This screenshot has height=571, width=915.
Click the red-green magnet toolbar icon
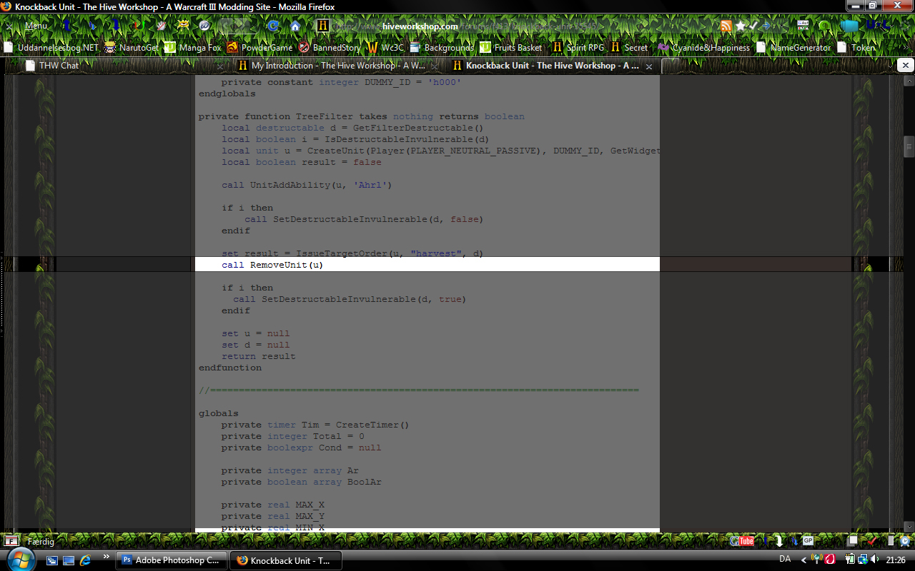coord(140,26)
